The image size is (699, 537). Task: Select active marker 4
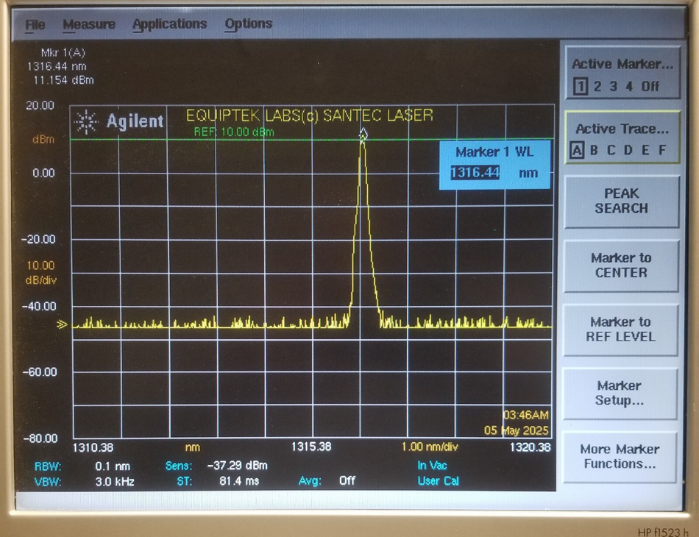[x=628, y=86]
